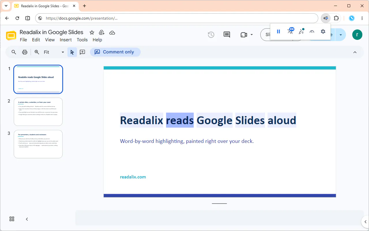The image size is (369, 231).
Task: Expand the Meet camera dropdown arrow
Action: point(252,35)
